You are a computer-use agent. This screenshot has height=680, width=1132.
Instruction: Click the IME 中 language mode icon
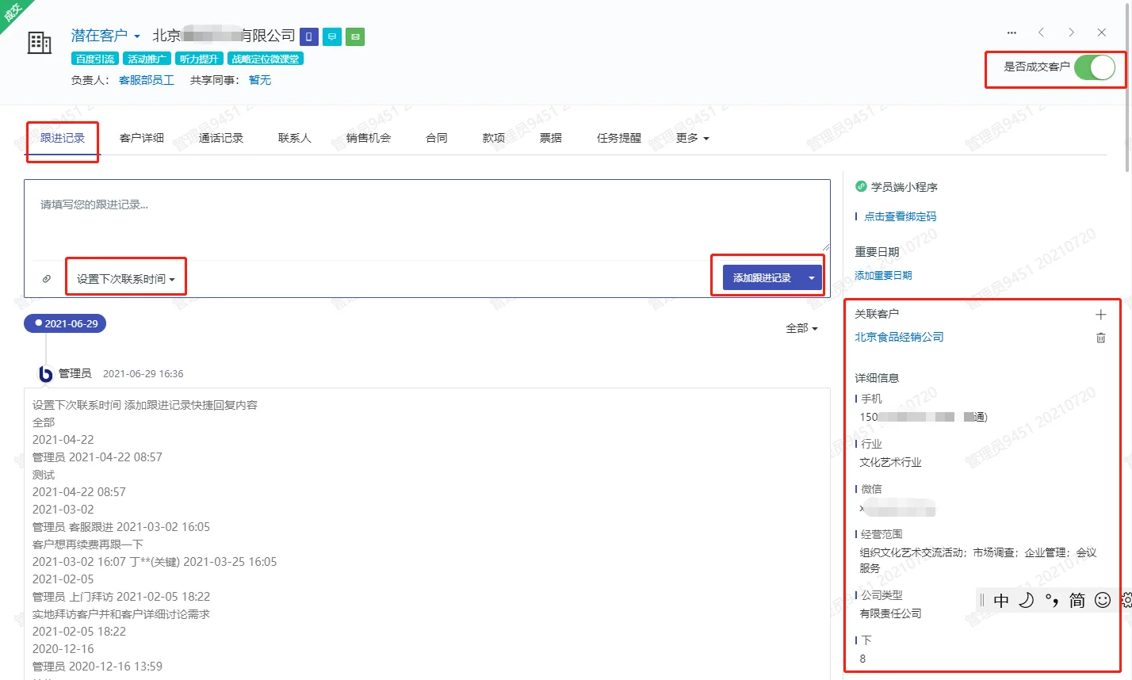[x=1001, y=601]
